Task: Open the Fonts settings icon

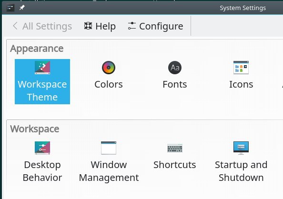Action: point(175,68)
